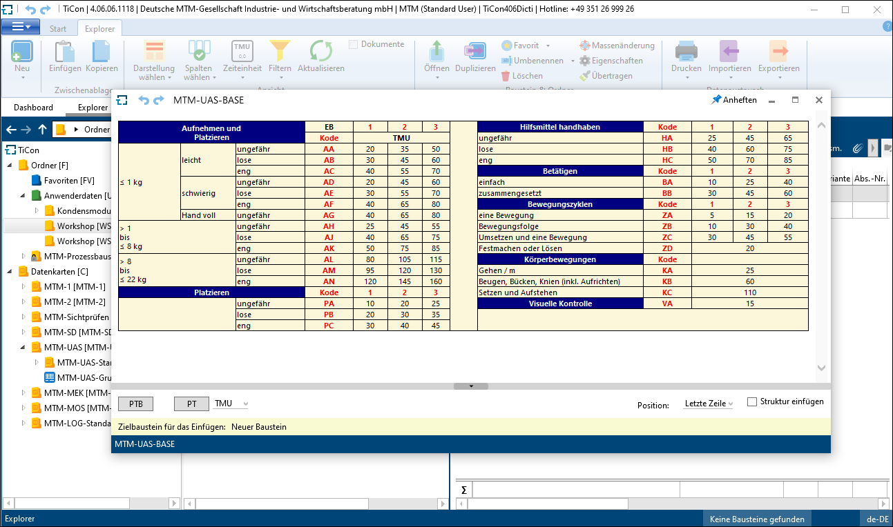
Task: Open the application file menu button
Action: point(21,26)
